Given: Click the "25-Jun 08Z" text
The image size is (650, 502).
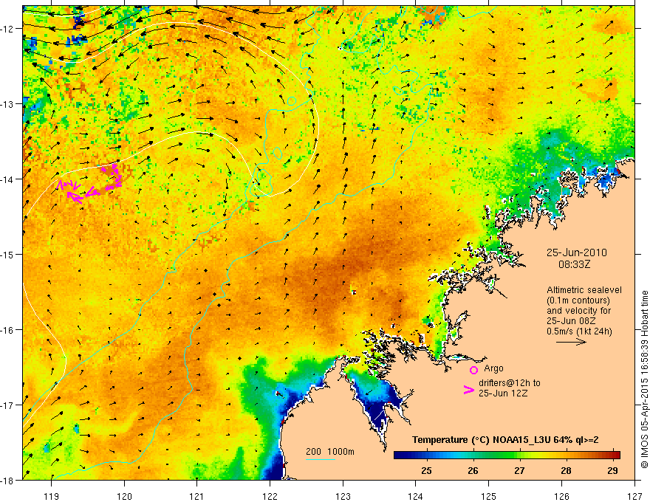Looking at the screenshot, I should 569,321.
